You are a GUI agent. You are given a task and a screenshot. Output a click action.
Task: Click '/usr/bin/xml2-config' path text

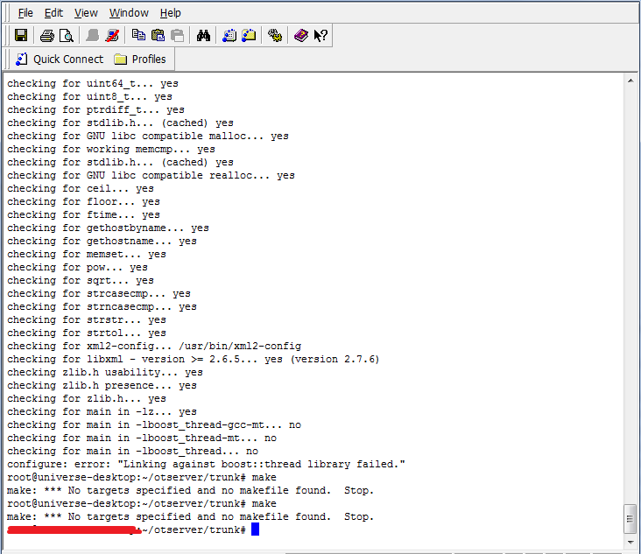point(240,346)
